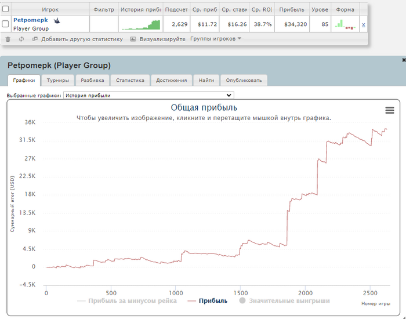Expand the Группы игроков dropdown
Image resolution: width=406 pixels, height=319 pixels.
click(x=216, y=39)
